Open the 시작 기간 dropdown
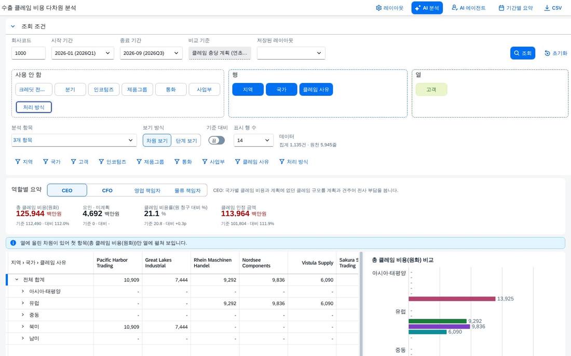This screenshot has height=356, width=571. [83, 53]
